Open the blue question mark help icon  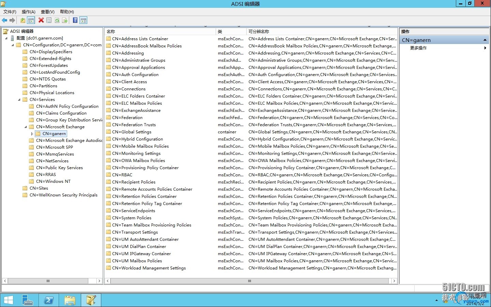75,20
